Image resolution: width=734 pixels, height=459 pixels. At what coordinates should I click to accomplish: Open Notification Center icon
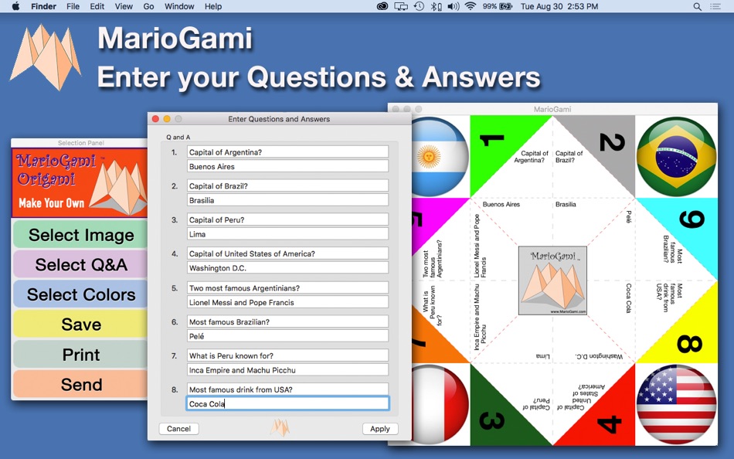(715, 6)
